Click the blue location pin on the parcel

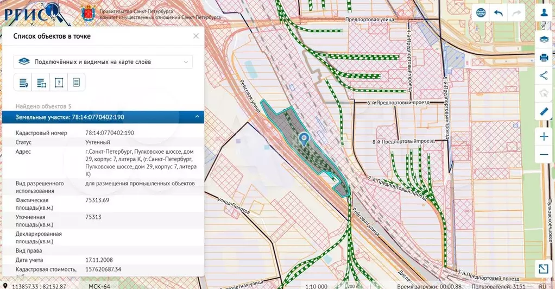pos(304,139)
